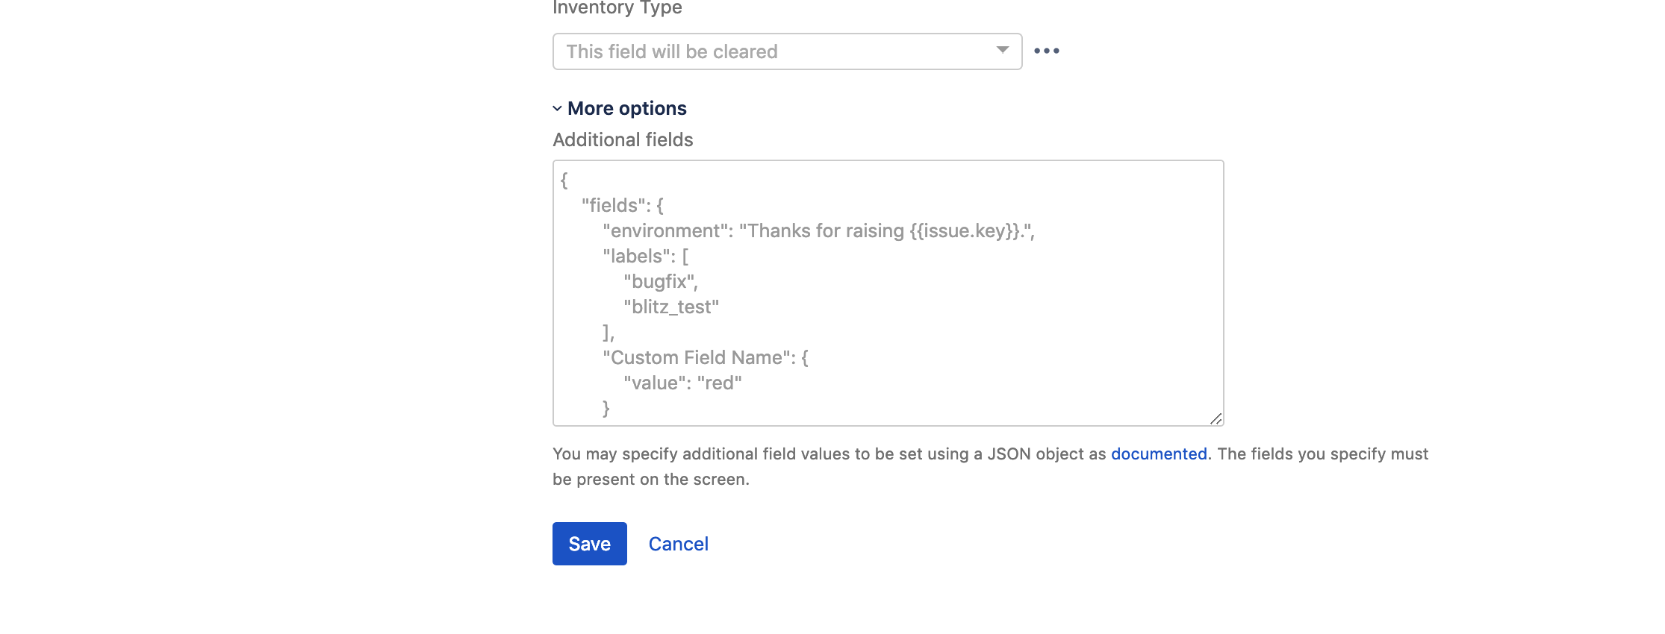Viewport: 1665px width, 634px height.
Task: Open the Inventory Type dropdown
Action: [787, 51]
